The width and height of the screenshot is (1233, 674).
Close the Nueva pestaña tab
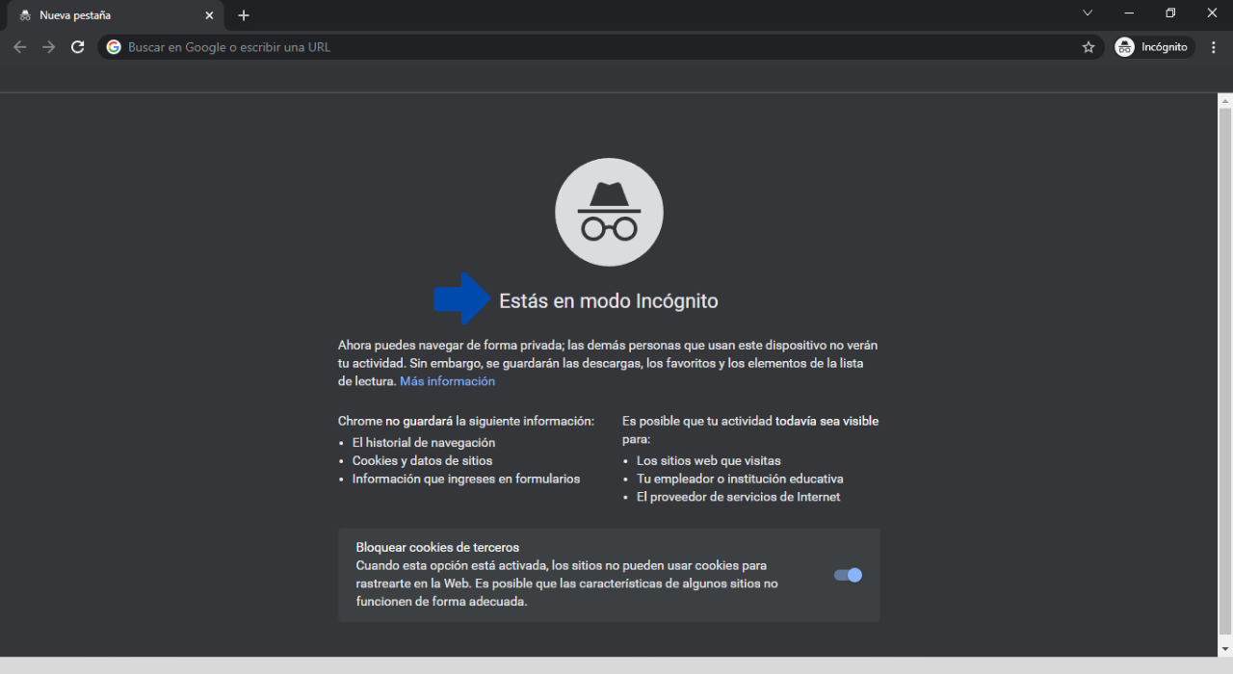(x=209, y=15)
